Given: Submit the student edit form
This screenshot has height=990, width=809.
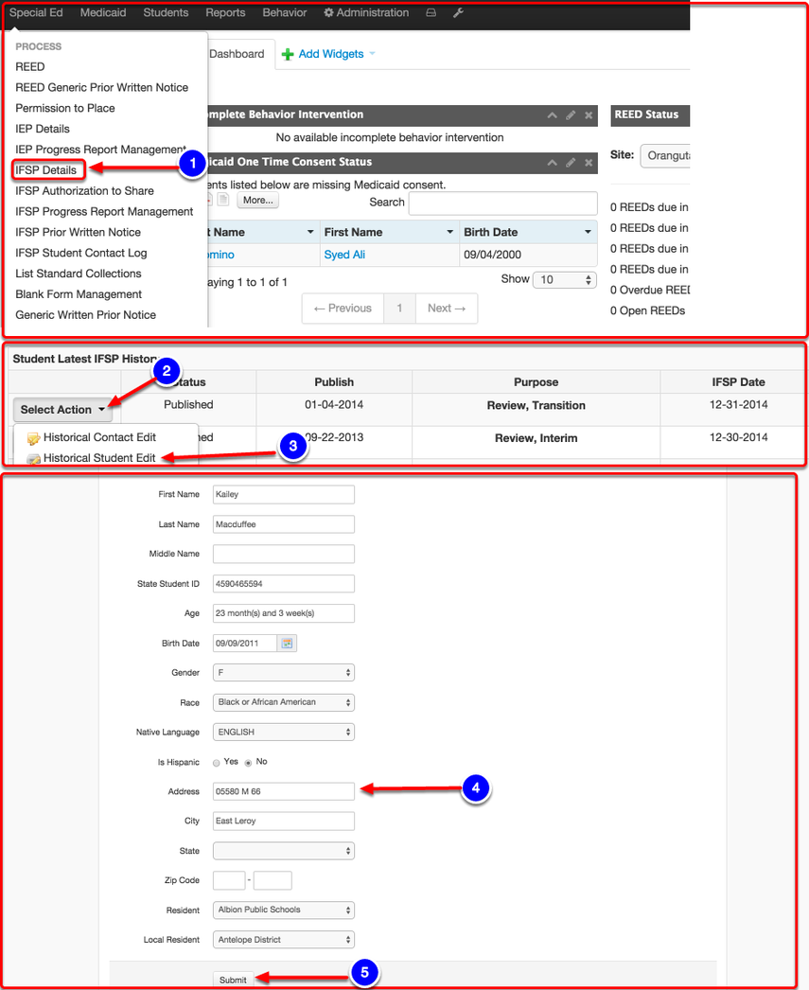Looking at the screenshot, I should point(233,980).
